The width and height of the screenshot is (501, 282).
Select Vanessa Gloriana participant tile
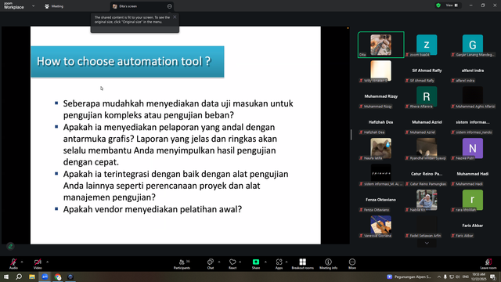[x=381, y=226]
